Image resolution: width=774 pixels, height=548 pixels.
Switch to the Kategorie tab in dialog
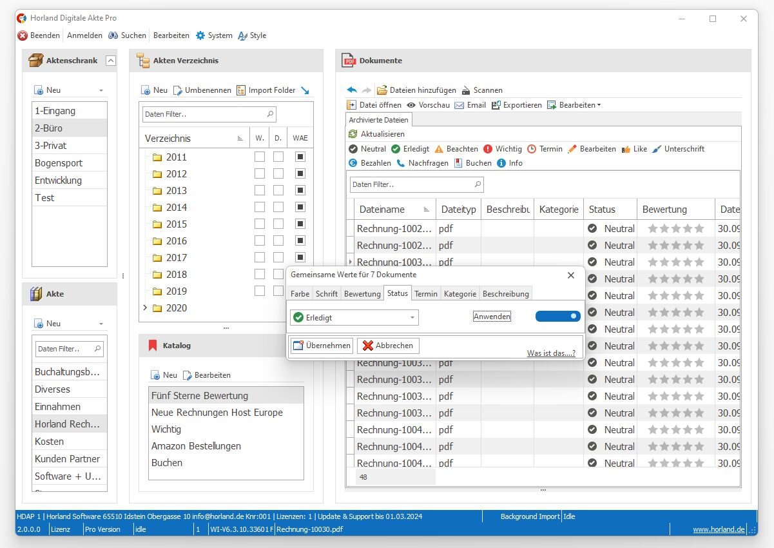tap(460, 293)
